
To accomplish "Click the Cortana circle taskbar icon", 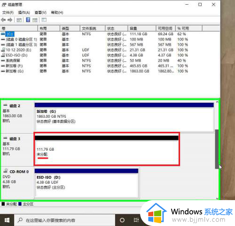I will click(x=122, y=220).
